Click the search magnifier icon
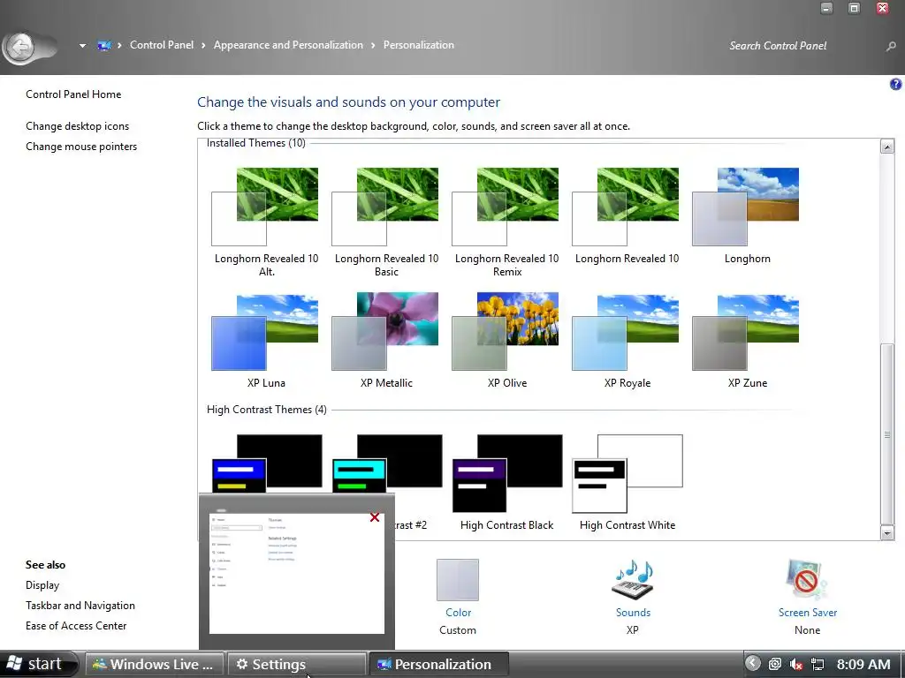This screenshot has height=678, width=905. (891, 46)
